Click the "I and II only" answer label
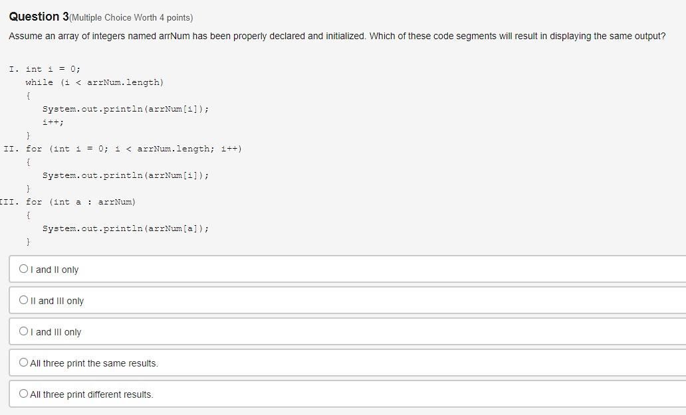The width and height of the screenshot is (686, 415). [54, 270]
